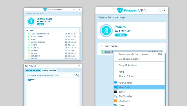Screen dimensions: 187x106
Task: Open System menu in BERNDI-HOME window
Action: [29, 14]
